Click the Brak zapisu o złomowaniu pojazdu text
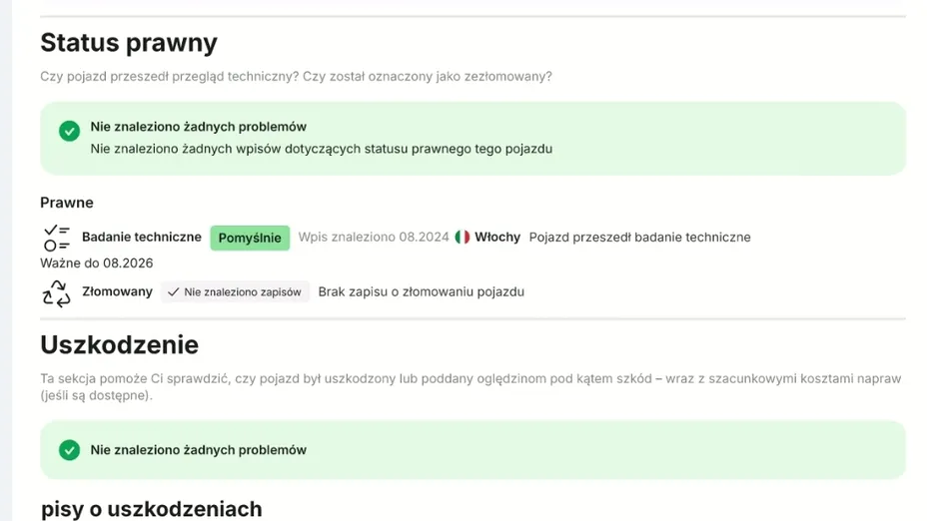This screenshot has width=927, height=521. tap(422, 292)
